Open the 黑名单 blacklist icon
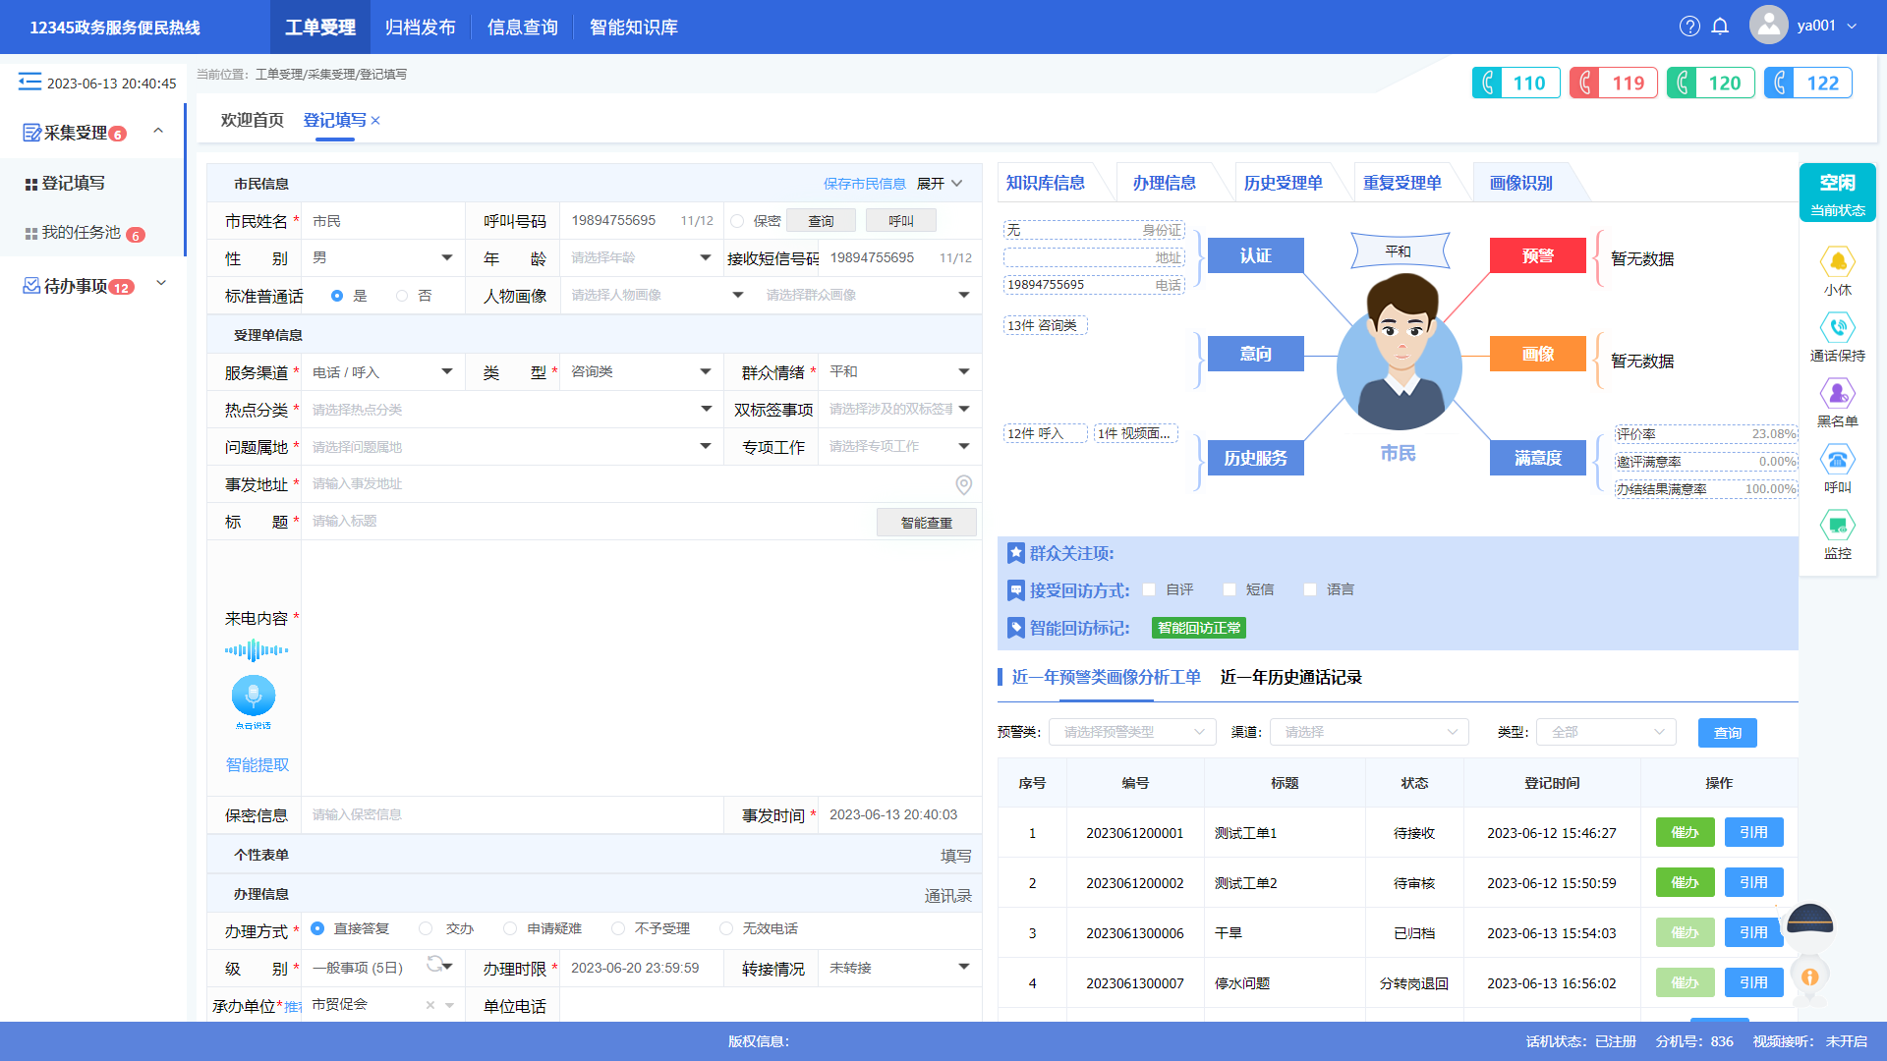1887x1061 pixels. point(1837,394)
